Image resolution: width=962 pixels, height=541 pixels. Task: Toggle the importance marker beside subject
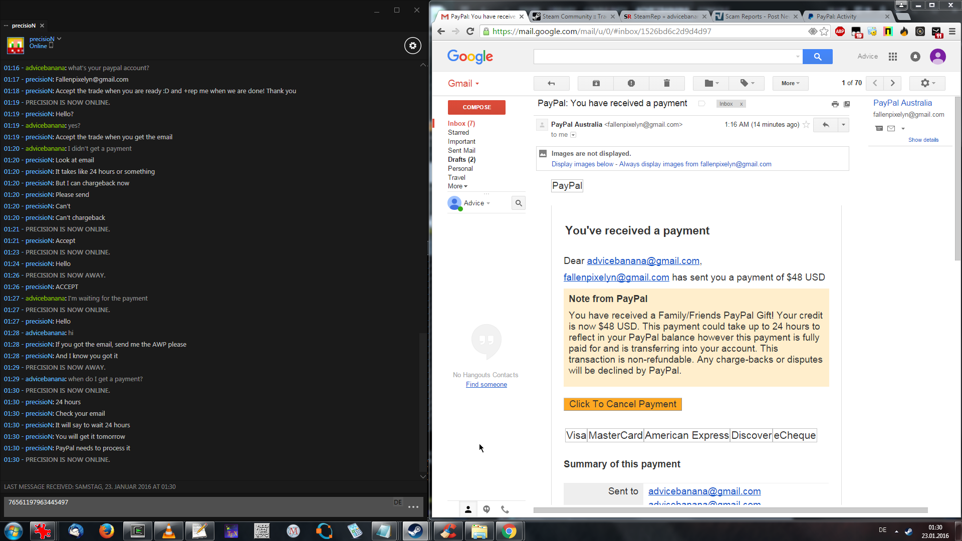[701, 104]
